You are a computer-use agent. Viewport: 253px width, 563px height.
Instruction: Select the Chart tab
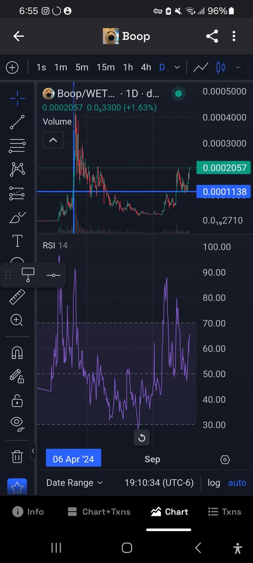pyautogui.click(x=170, y=512)
